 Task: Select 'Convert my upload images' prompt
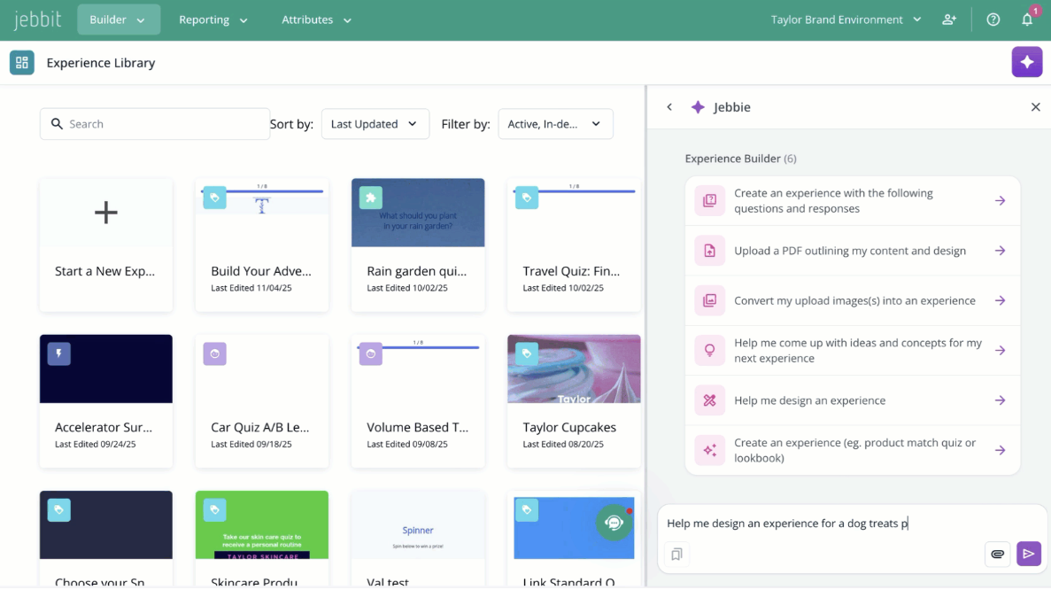[853, 300]
